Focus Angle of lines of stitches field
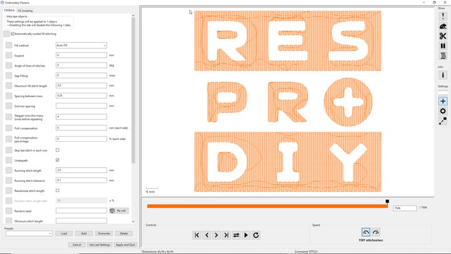The height and width of the screenshot is (254, 451). coord(81,65)
